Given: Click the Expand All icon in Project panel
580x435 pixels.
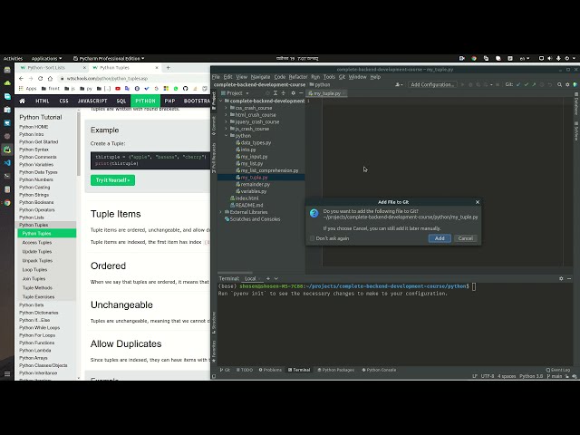Looking at the screenshot, I should pos(275,93).
